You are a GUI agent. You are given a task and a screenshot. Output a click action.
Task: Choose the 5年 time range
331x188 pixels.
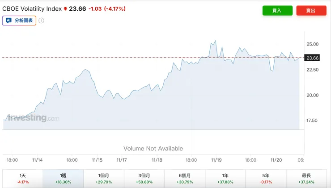[266, 178]
